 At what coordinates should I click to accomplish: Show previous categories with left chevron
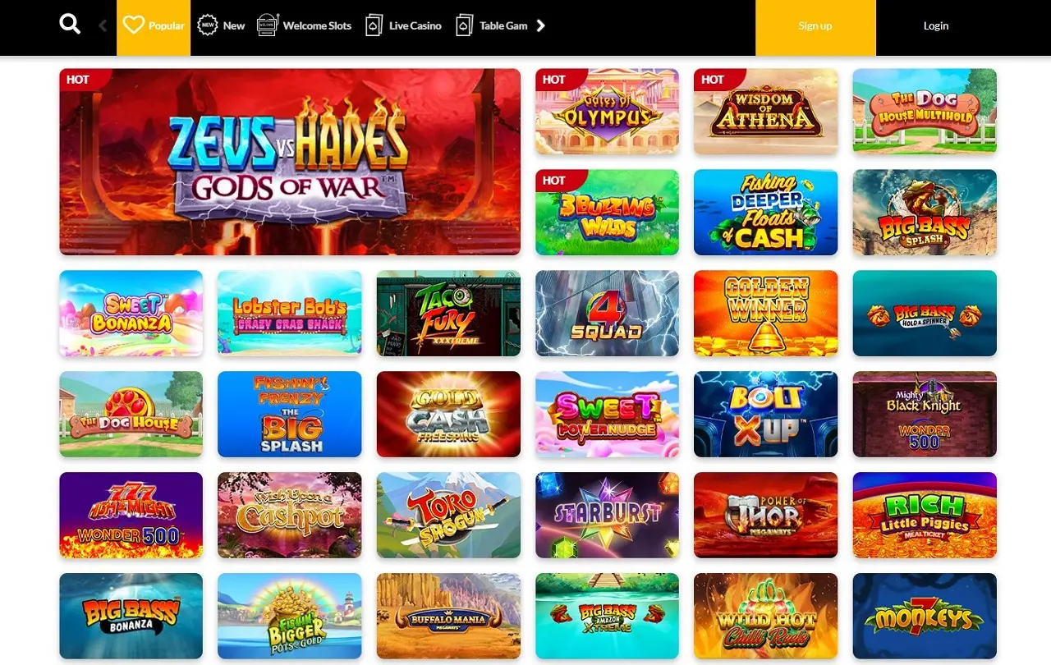click(x=103, y=25)
